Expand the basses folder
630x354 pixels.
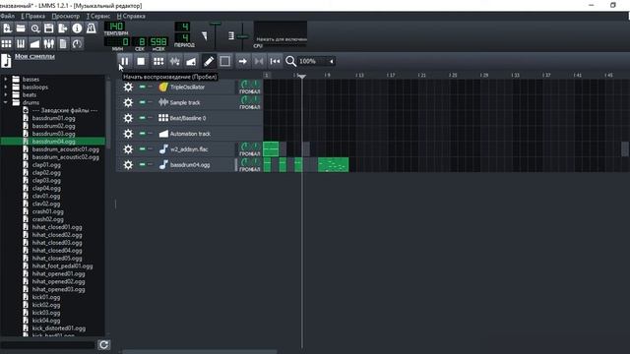(x=5, y=80)
